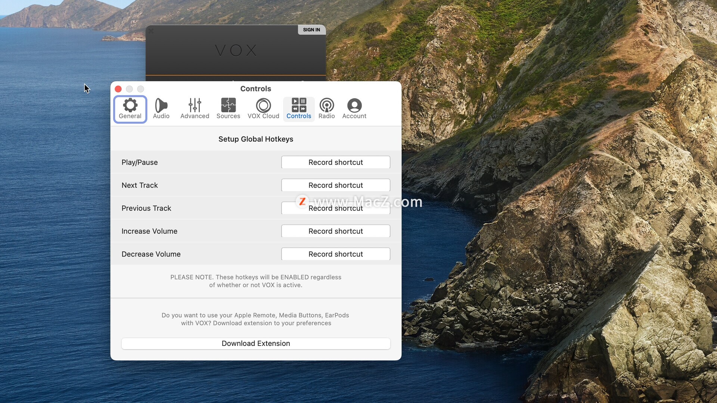This screenshot has height=403, width=717.
Task: Click the 'Setup Global Hotkeys' heading
Action: tap(256, 139)
